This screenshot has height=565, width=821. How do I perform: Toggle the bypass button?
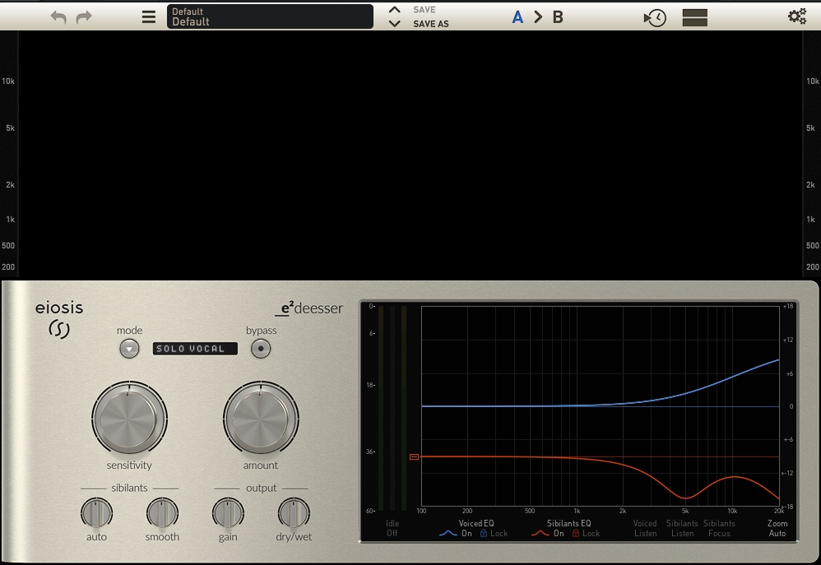tap(261, 349)
